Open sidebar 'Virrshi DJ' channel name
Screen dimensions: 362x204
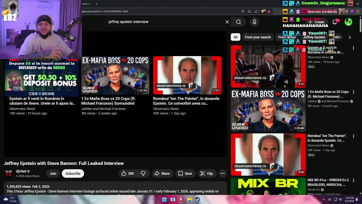coord(314,190)
